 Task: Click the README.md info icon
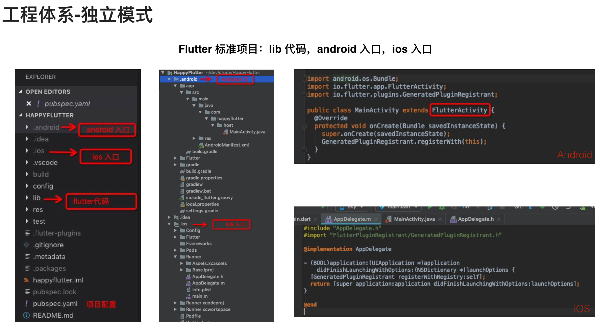coord(26,315)
